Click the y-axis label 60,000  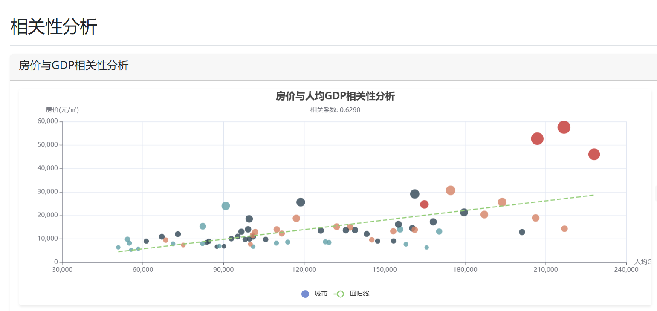(x=48, y=121)
